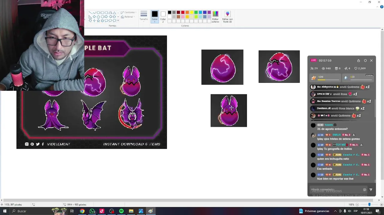The image size is (384, 215).
Task: Pick the red color swatch
Action: pos(183,12)
